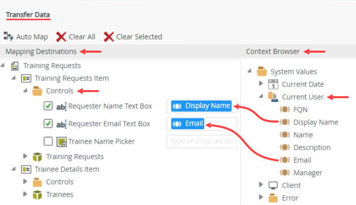Expand the Client node
The image size is (356, 205).
coord(261,185)
